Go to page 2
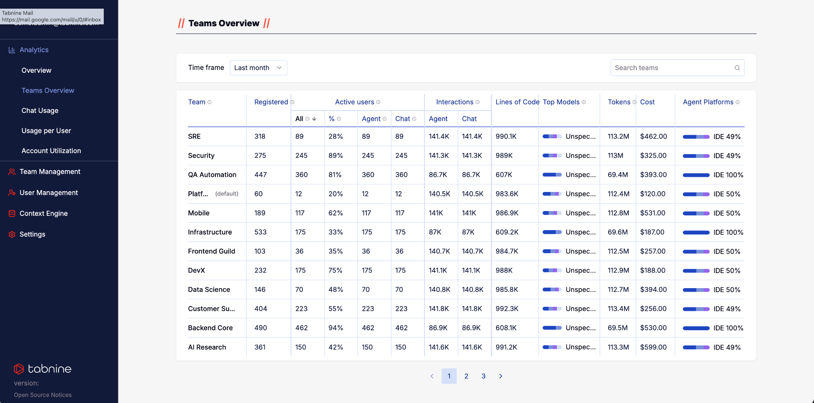This screenshot has width=814, height=403. point(466,376)
